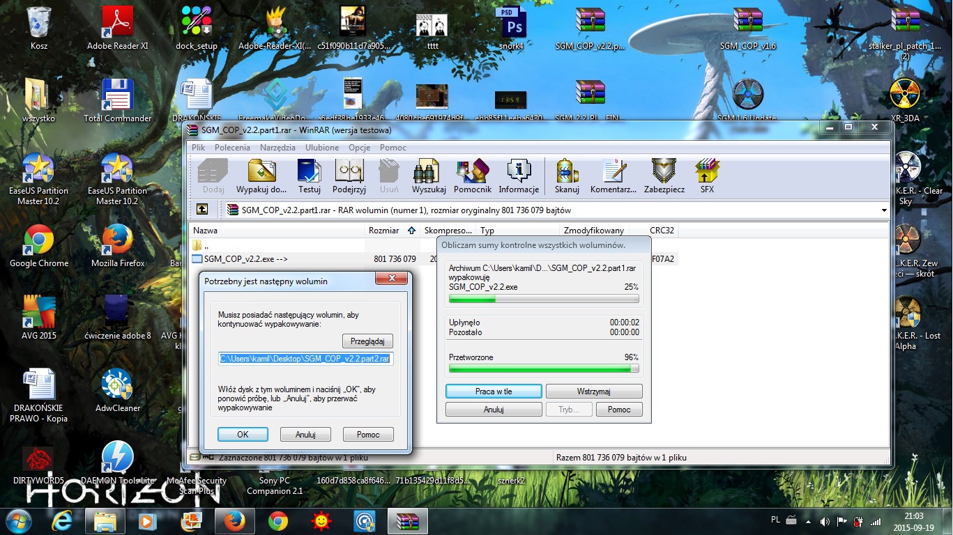Open Mozilla Firefox desktop shortcut
Viewport: 953px width, 535px height.
point(117,246)
